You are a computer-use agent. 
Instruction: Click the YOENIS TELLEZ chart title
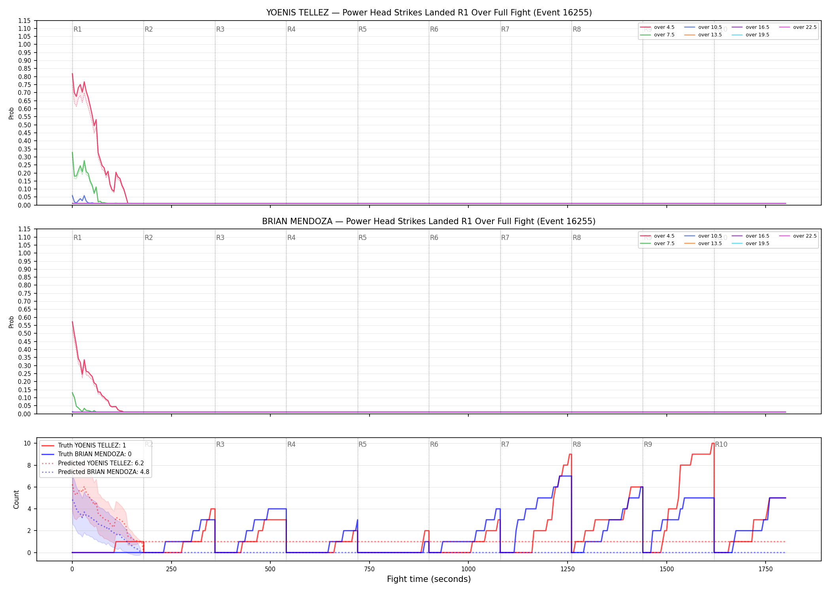pos(429,13)
